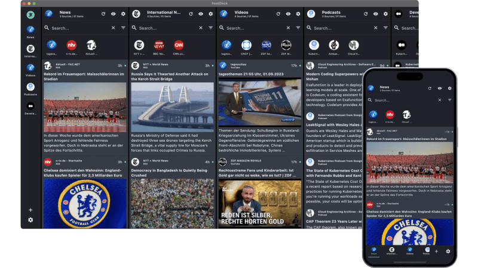The height and width of the screenshot is (268, 478).
Task: Toggle read visibility eye in News column
Action: coord(113,14)
